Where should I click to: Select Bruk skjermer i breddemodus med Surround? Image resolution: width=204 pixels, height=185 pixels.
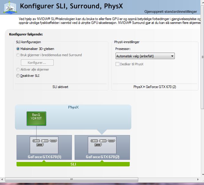point(18,55)
